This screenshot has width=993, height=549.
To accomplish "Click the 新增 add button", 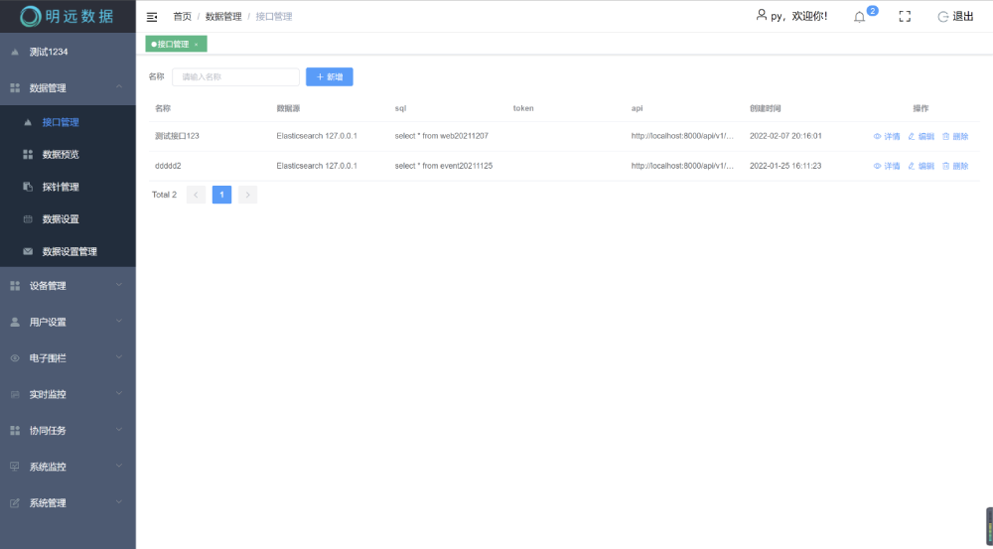I will (x=330, y=76).
